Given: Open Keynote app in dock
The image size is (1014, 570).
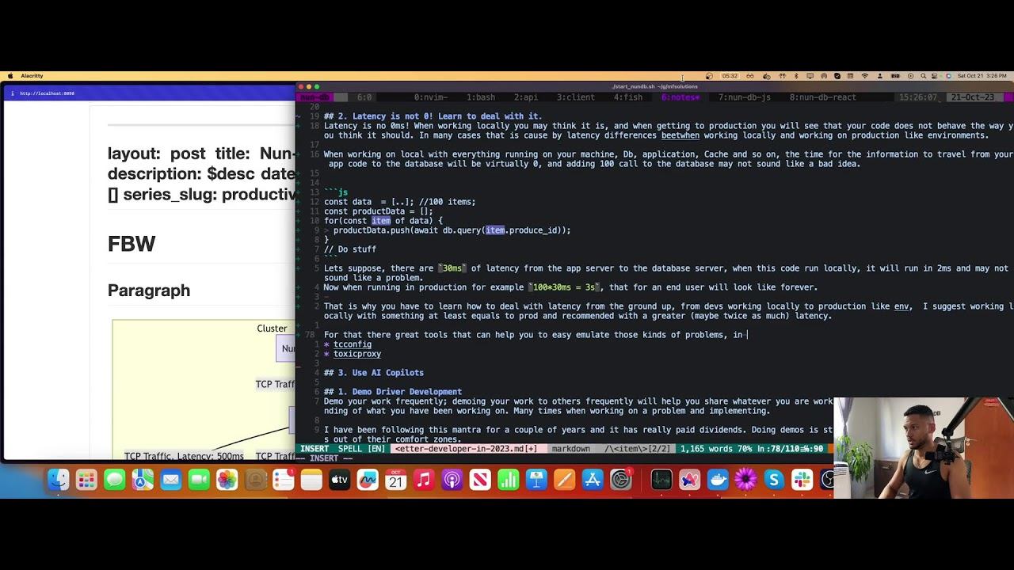Looking at the screenshot, I should (536, 480).
